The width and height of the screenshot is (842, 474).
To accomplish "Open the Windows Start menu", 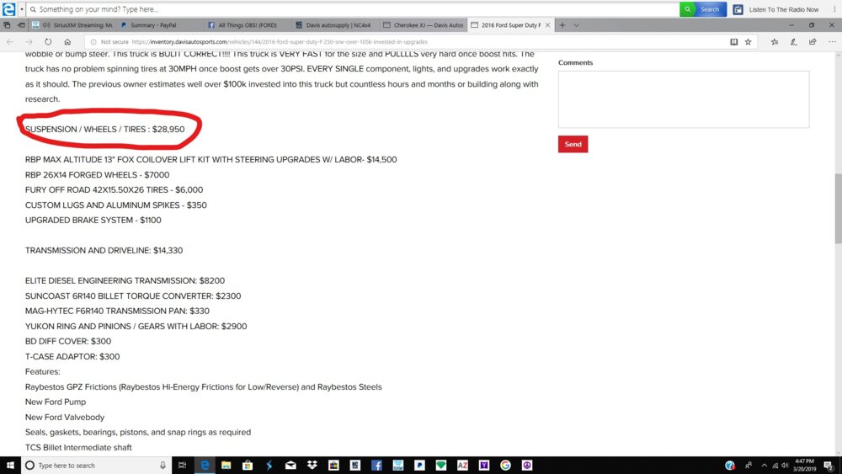I will coord(10,466).
